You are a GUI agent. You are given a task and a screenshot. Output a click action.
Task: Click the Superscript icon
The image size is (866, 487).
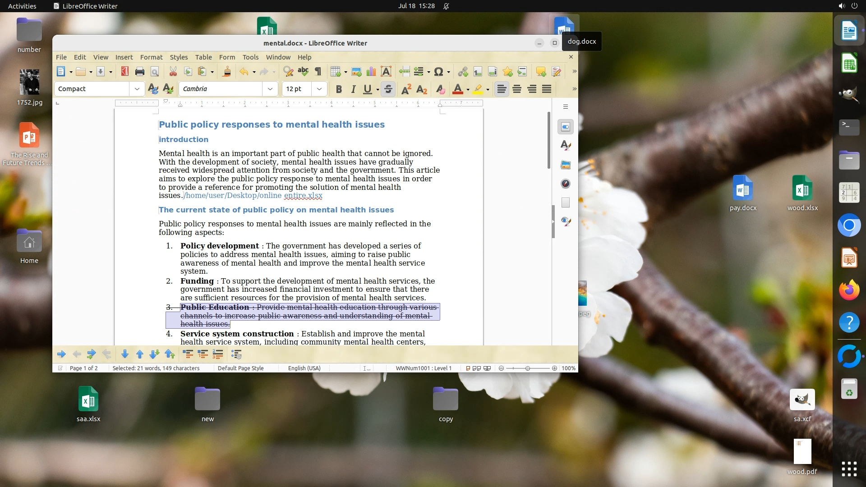tap(406, 89)
